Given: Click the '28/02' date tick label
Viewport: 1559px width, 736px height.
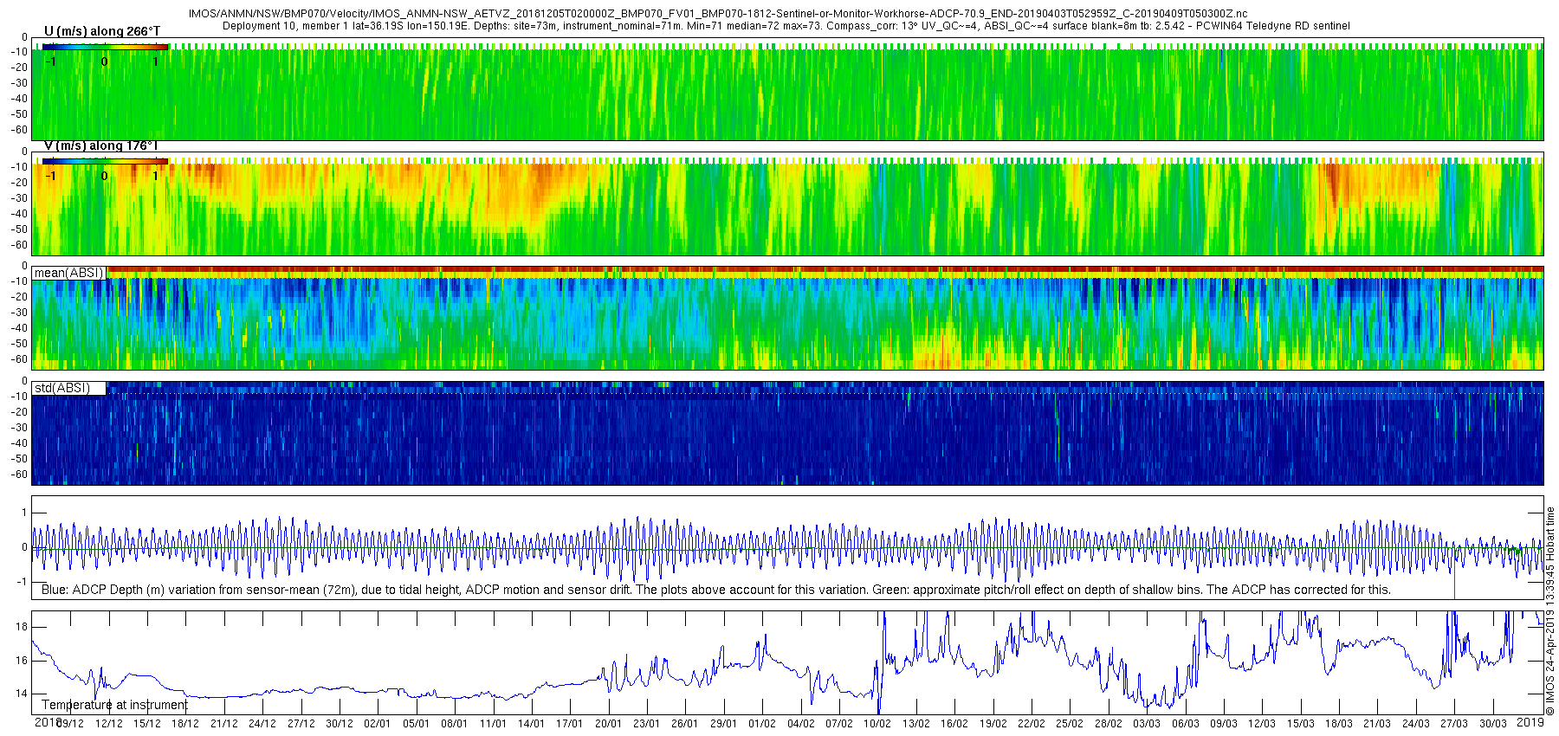Looking at the screenshot, I should click(x=1109, y=724).
